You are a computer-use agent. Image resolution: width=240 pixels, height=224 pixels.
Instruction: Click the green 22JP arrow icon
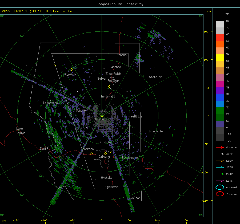(x=220, y=174)
